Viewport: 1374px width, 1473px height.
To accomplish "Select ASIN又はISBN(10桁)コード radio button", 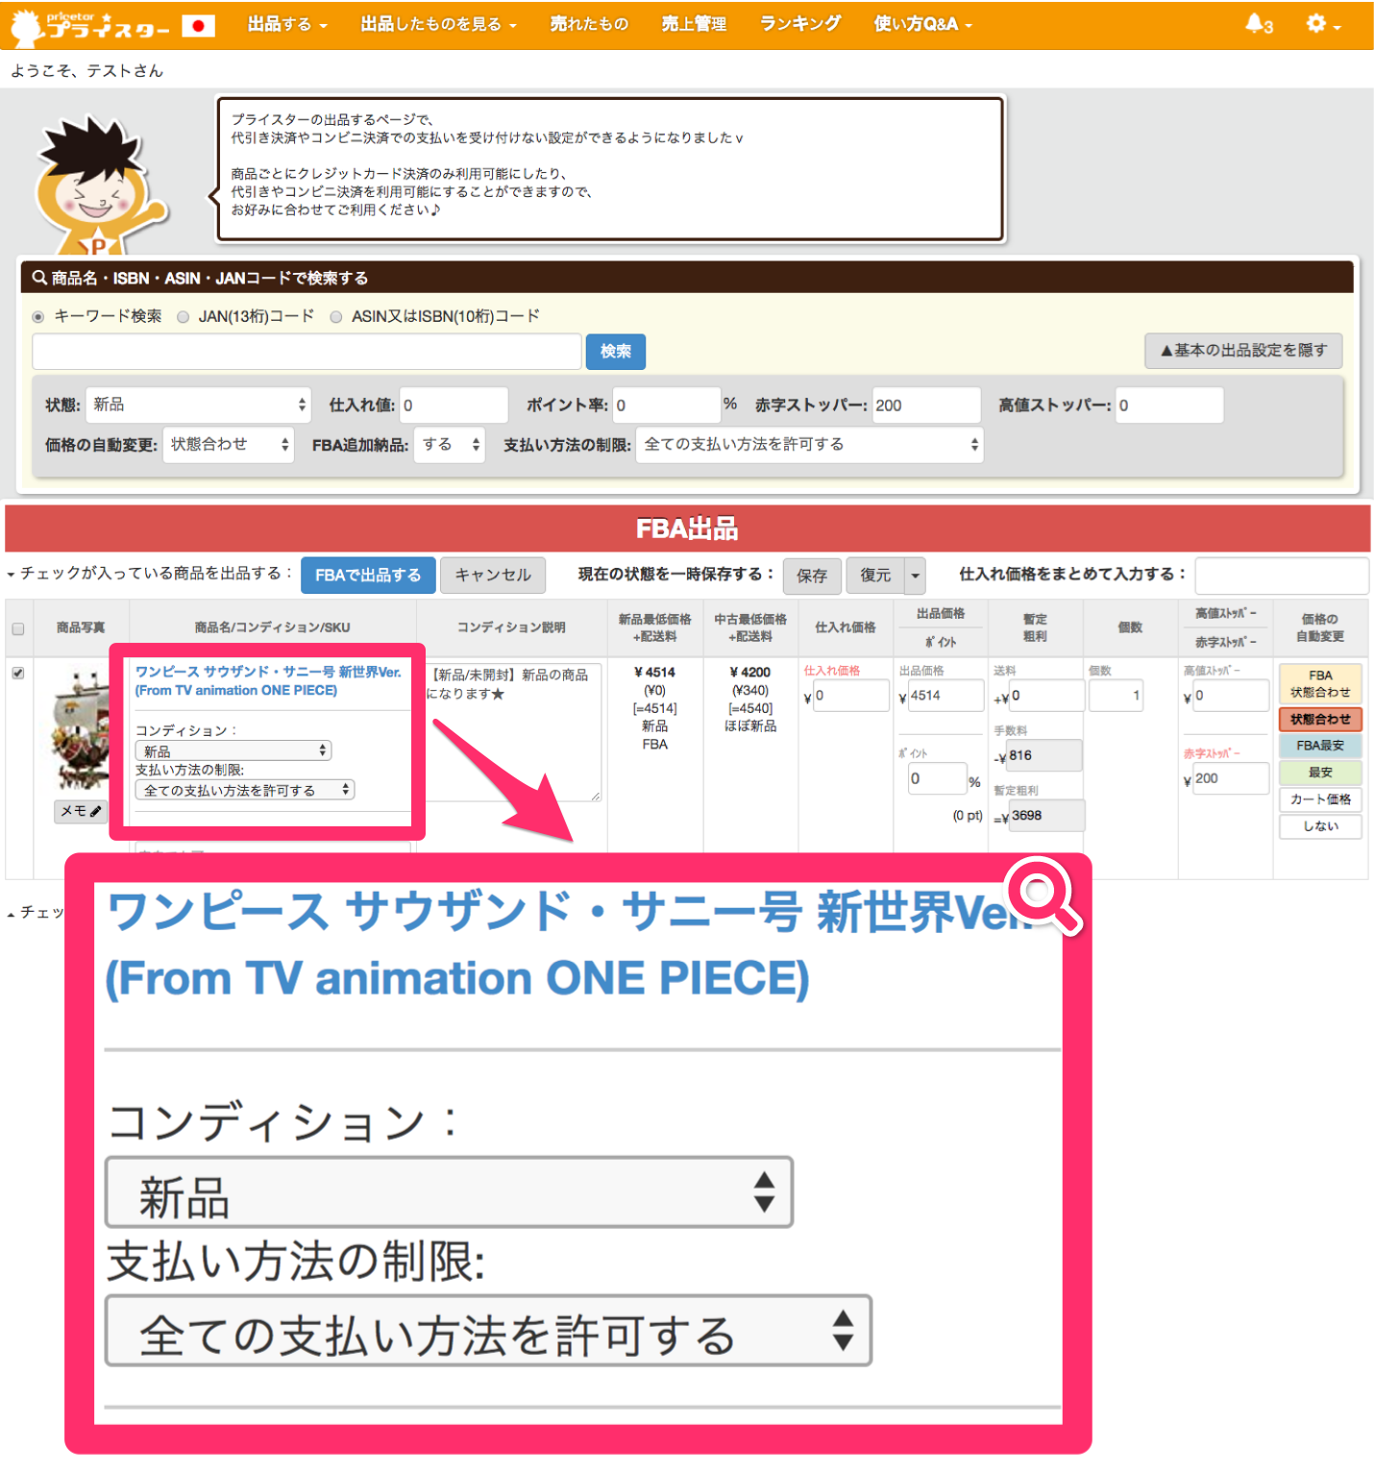I will [x=336, y=317].
